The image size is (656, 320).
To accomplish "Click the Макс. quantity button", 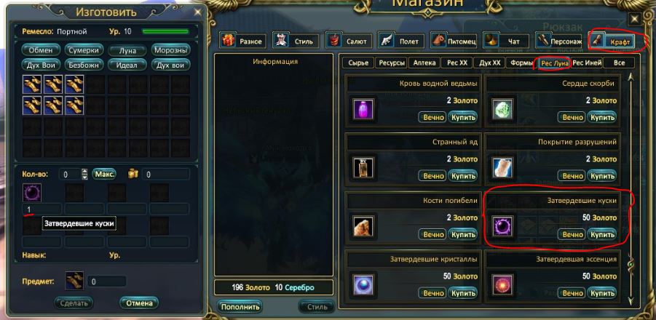I will pyautogui.click(x=104, y=174).
